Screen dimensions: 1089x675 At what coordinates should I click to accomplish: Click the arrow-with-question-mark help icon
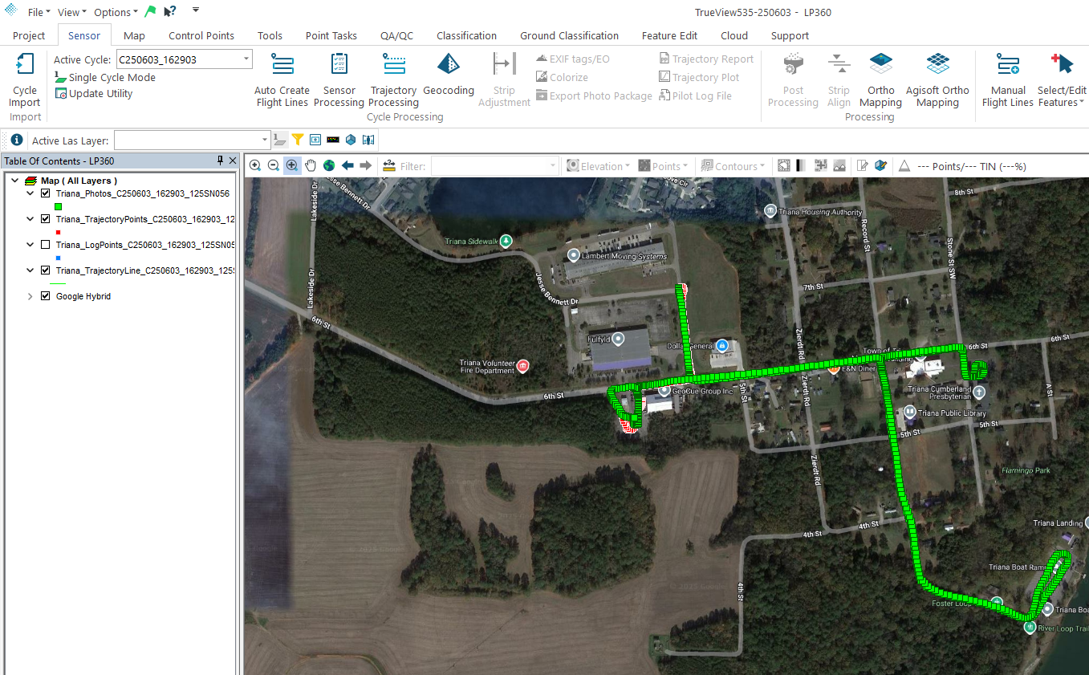coord(169,12)
